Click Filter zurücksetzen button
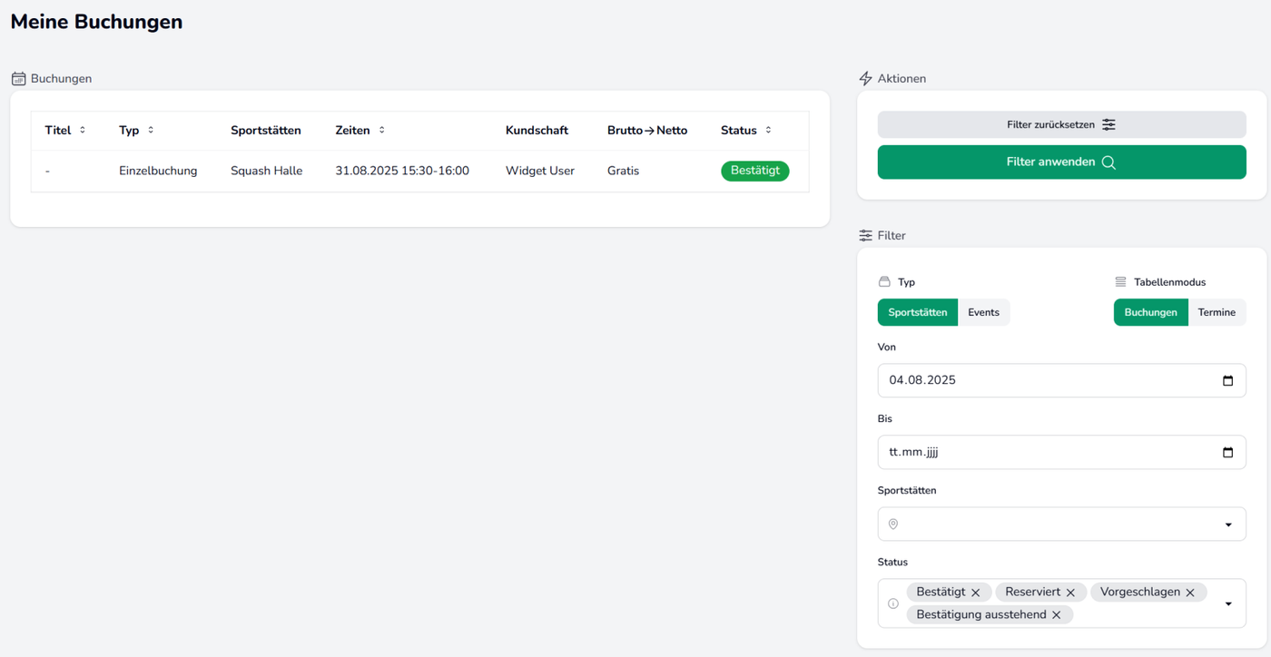 point(1062,125)
